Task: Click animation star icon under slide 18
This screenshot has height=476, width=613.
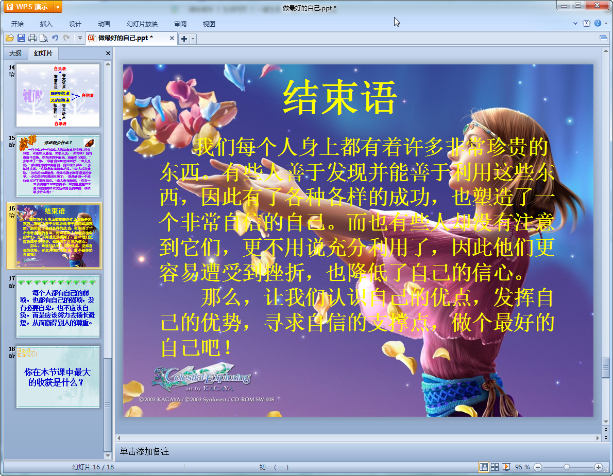Action: (12, 356)
